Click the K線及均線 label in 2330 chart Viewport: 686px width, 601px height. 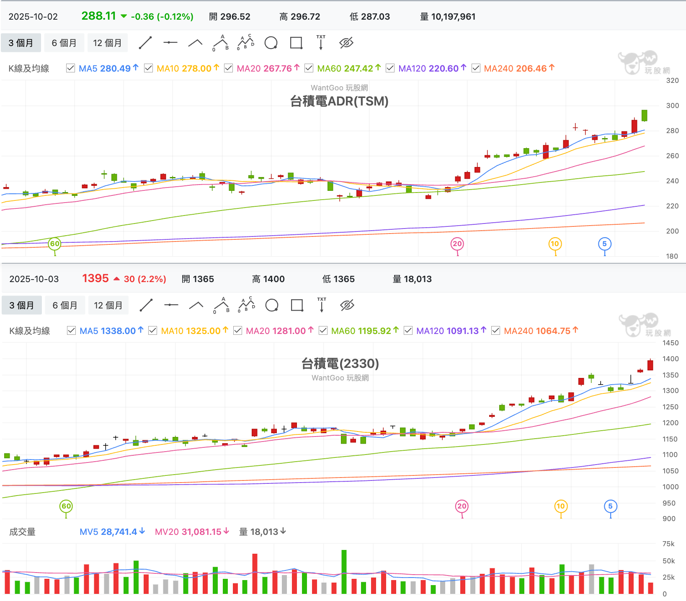[30, 331]
